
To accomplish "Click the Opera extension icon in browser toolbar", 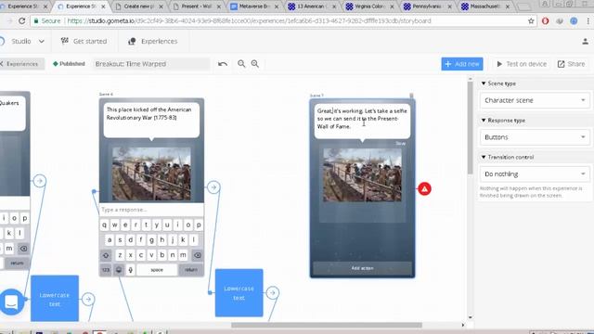I will click(545, 21).
